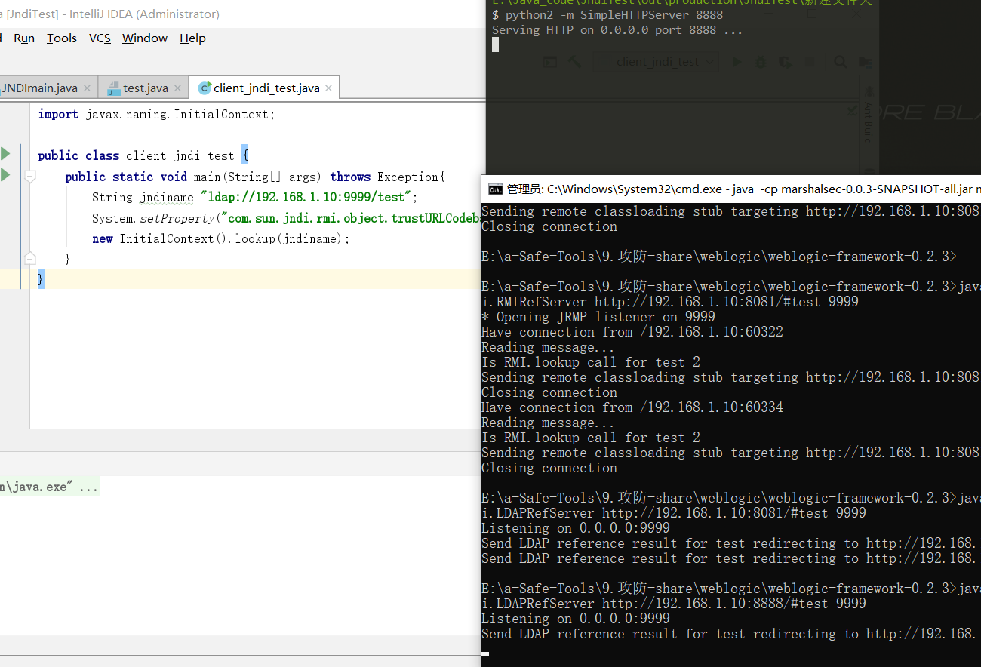The height and width of the screenshot is (667, 981).
Task: Click 'Serving HTTP on 0.0.0.0 port 8888' line
Action: tap(617, 30)
